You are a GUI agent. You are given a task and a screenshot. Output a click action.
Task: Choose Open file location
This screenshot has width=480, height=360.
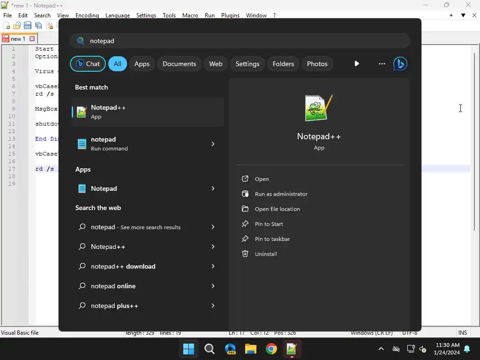(277, 209)
